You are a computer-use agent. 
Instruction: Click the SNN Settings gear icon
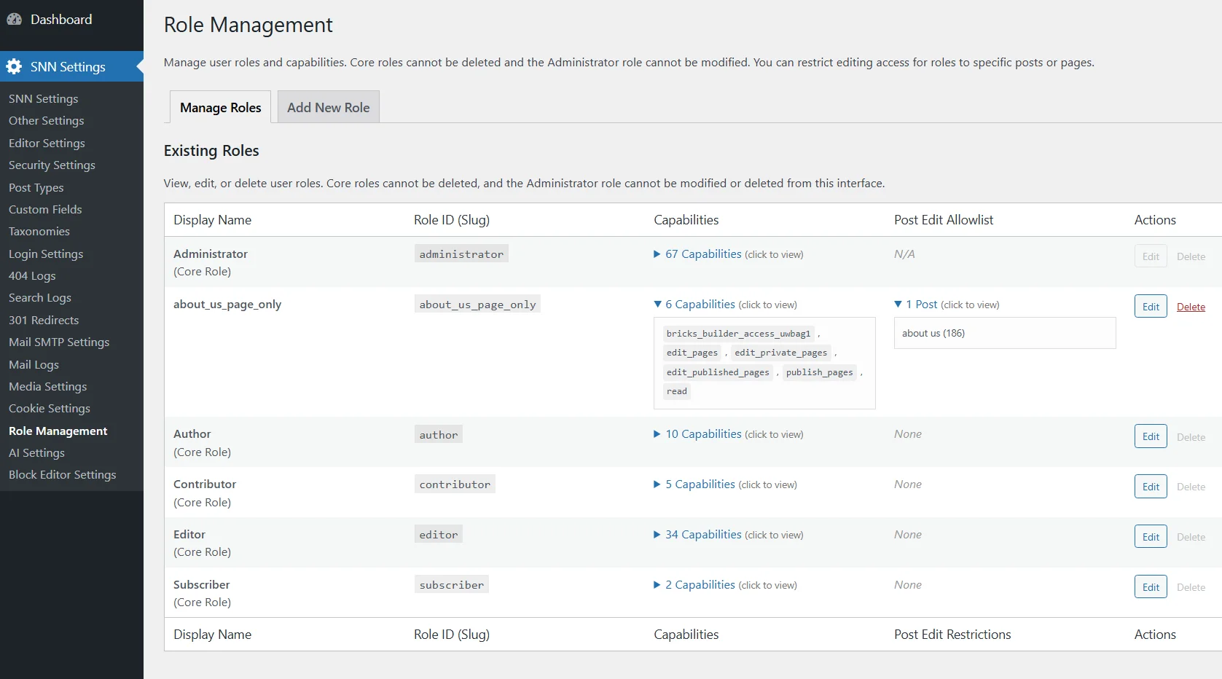(x=14, y=67)
